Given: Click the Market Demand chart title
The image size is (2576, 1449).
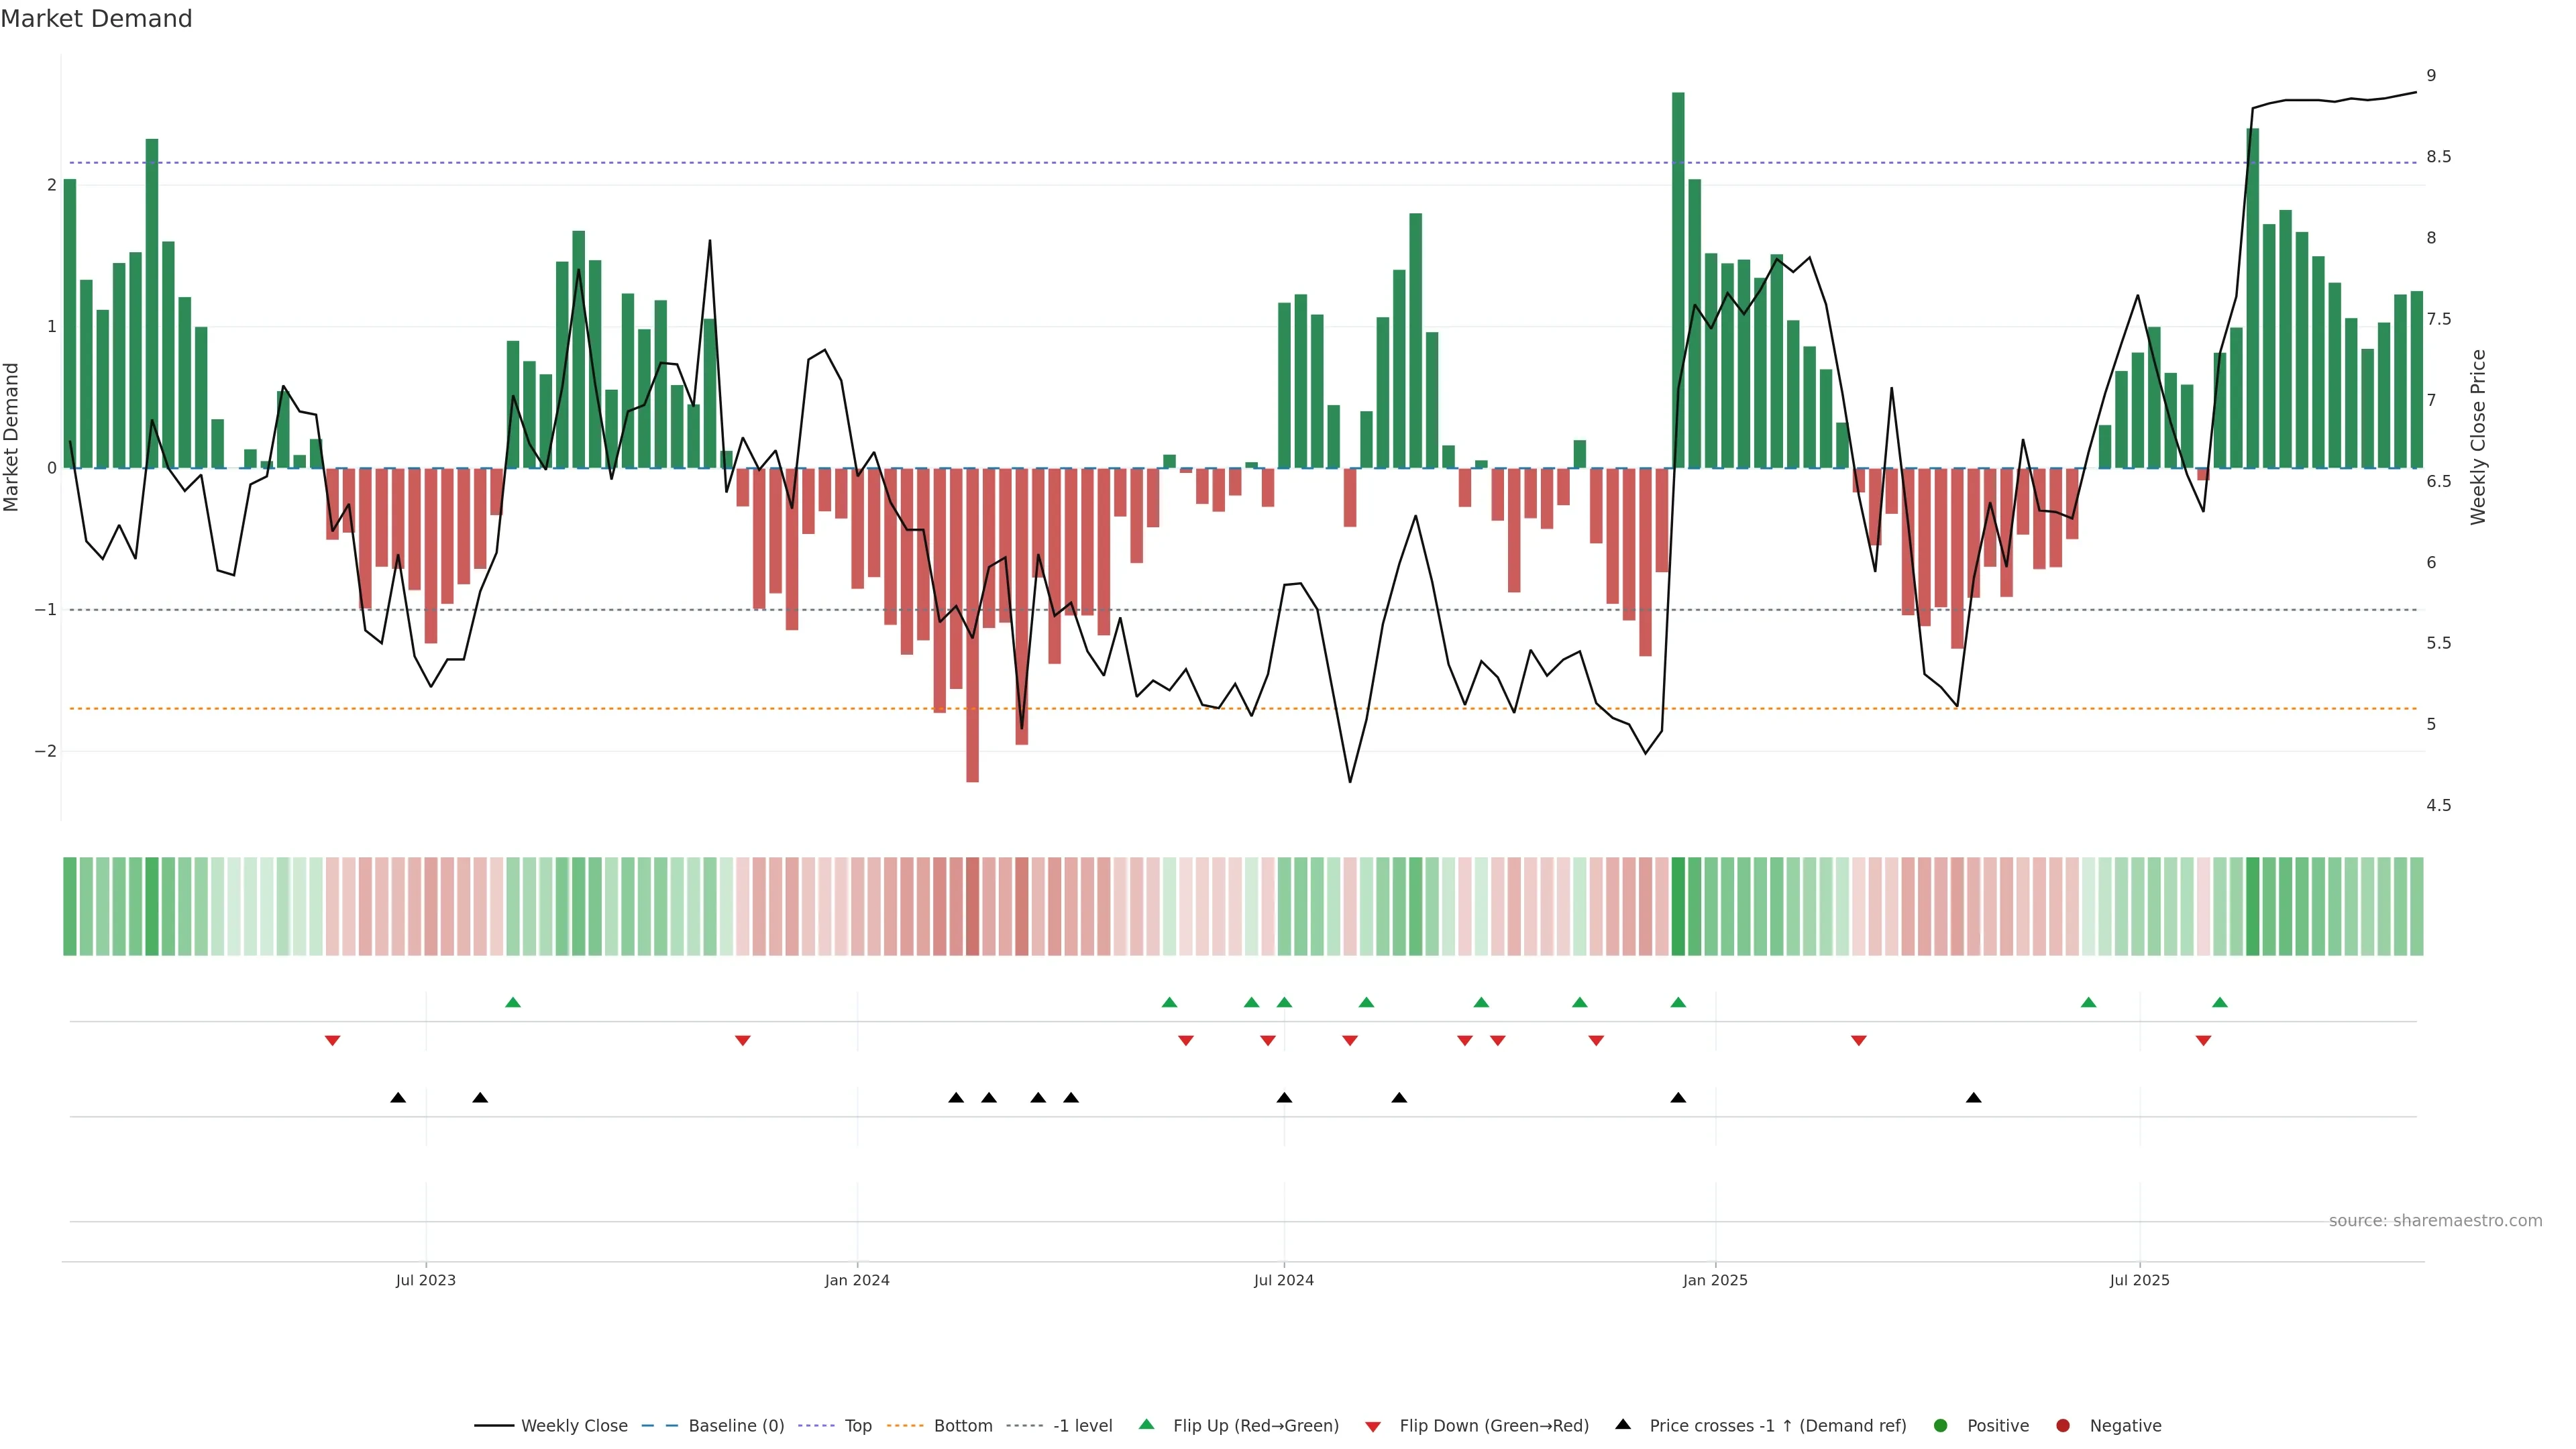Looking at the screenshot, I should point(96,19).
